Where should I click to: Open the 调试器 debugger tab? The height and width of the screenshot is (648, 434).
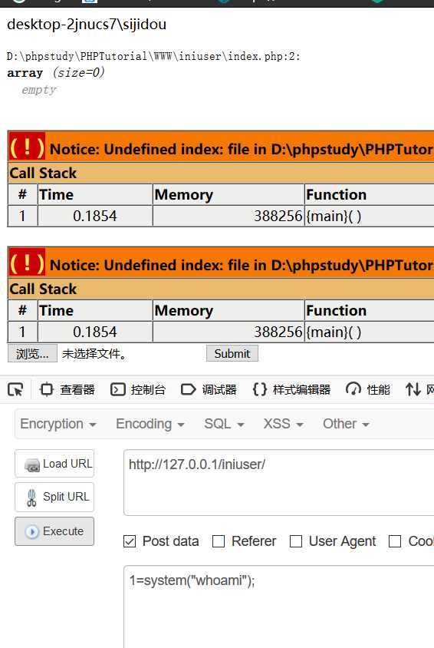pyautogui.click(x=209, y=389)
